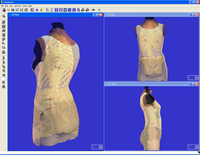Click the top axis-gizmo icon in sidebar
The width and height of the screenshot is (200, 155).
4,16
